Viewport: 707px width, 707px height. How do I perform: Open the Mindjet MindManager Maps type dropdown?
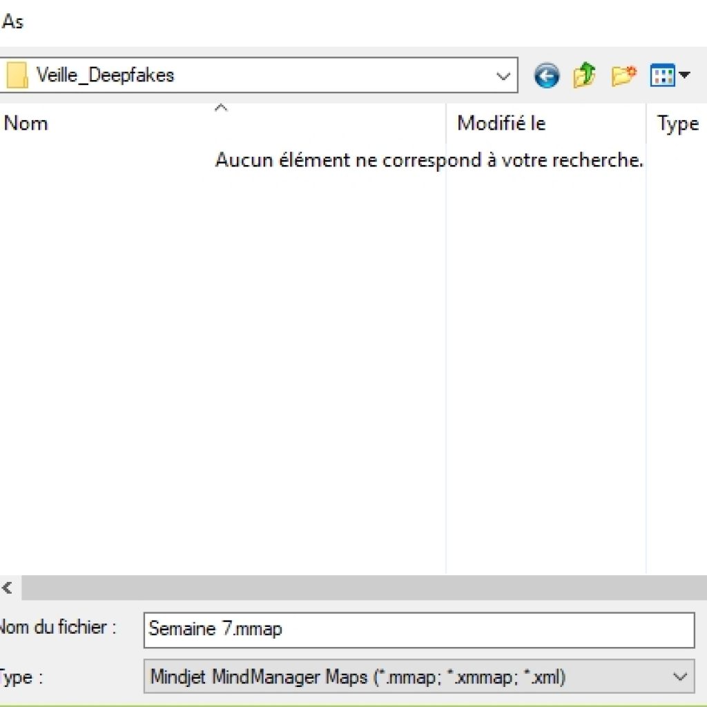coord(419,677)
